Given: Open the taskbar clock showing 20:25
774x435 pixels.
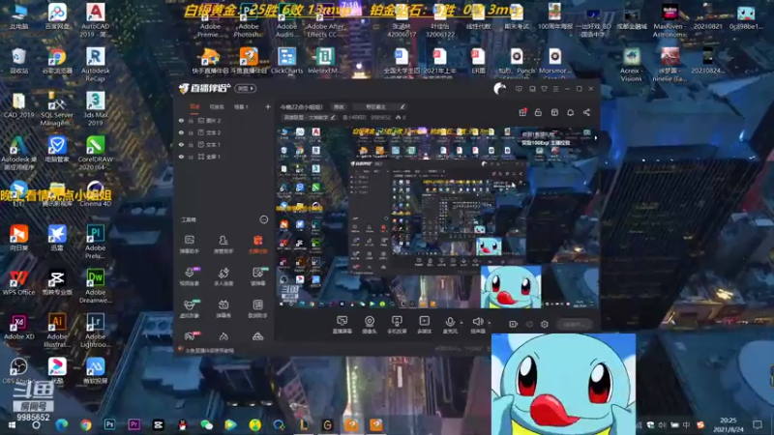Looking at the screenshot, I should coord(729,424).
